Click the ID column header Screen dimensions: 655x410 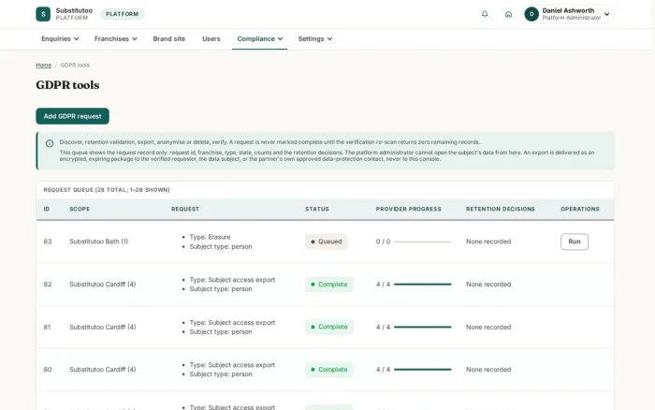(47, 209)
